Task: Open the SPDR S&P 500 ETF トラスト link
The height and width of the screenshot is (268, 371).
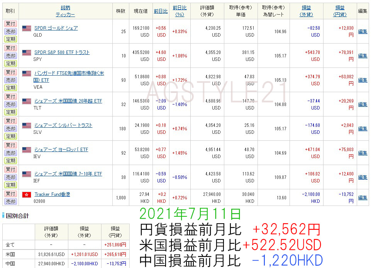Action: 62,52
